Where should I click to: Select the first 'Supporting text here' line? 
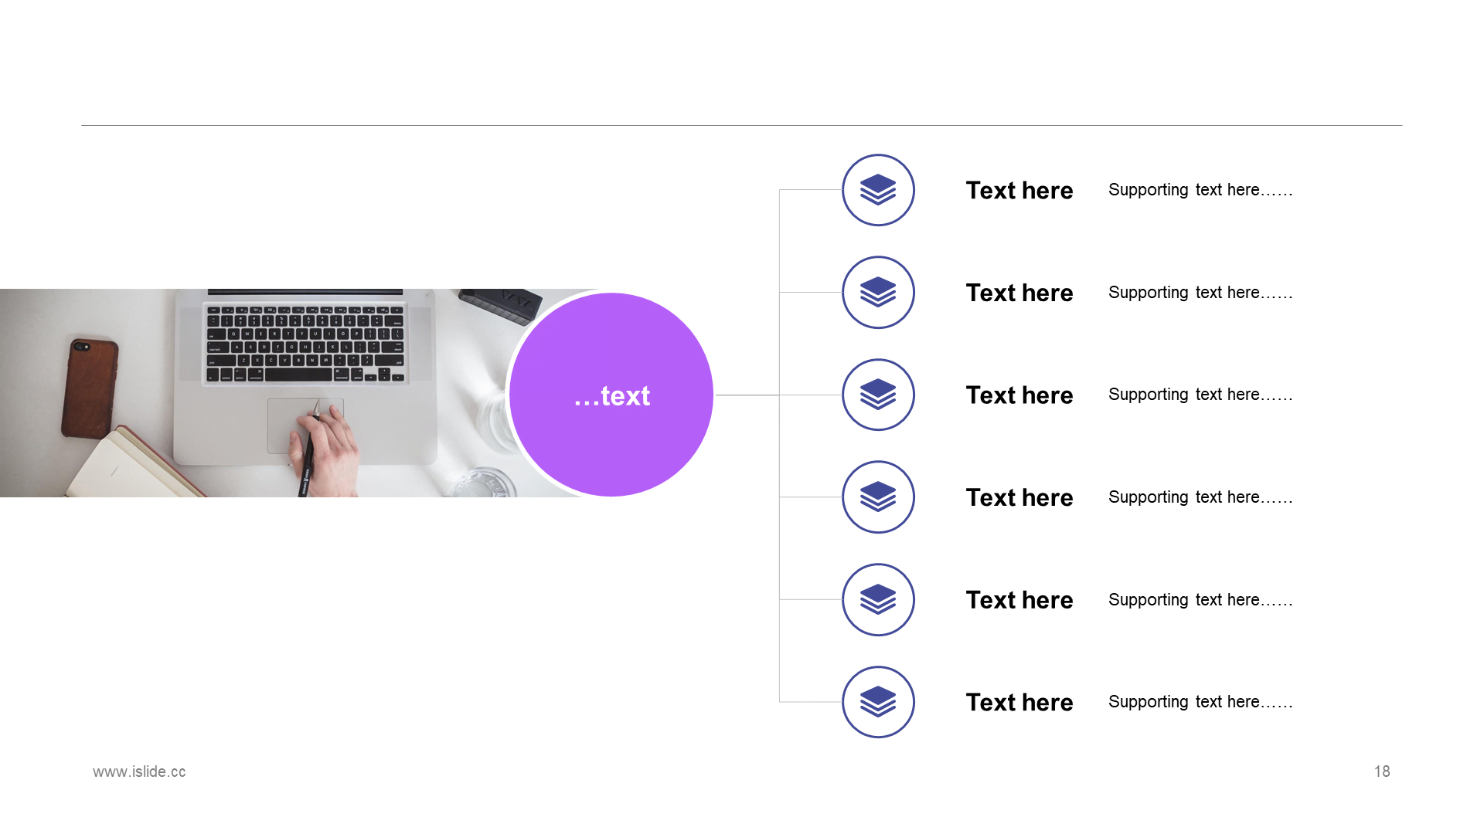pyautogui.click(x=1200, y=190)
